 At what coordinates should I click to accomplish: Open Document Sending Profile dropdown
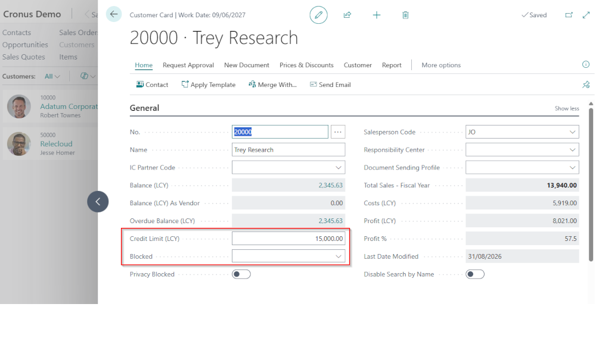tap(572, 168)
